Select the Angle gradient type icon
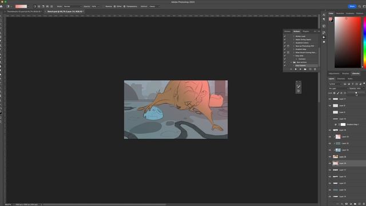This screenshot has height=206, width=366. point(43,6)
